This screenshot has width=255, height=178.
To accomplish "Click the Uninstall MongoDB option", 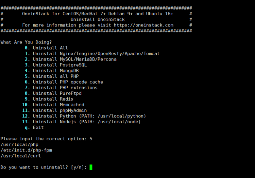I will 52,71.
